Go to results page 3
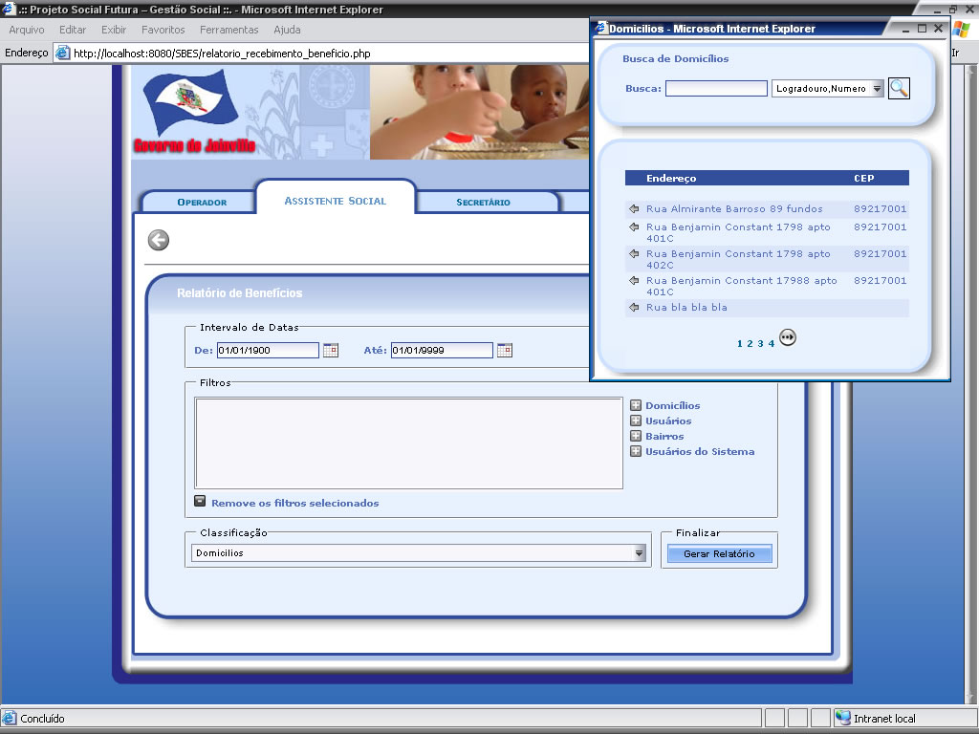The image size is (979, 734). [760, 343]
